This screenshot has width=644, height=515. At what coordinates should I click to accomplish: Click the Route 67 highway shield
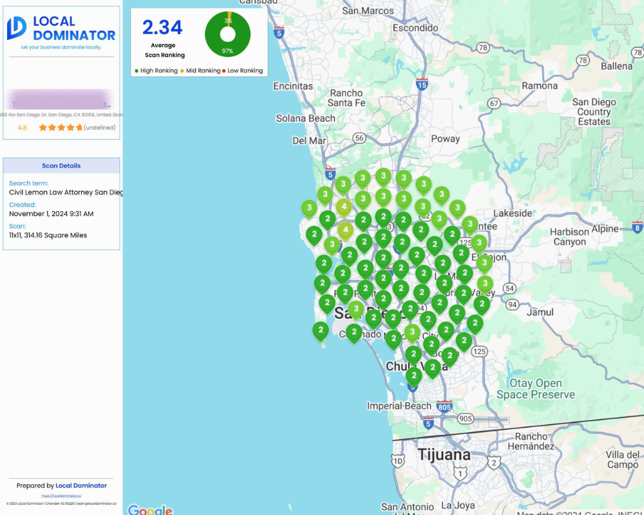coord(494,103)
